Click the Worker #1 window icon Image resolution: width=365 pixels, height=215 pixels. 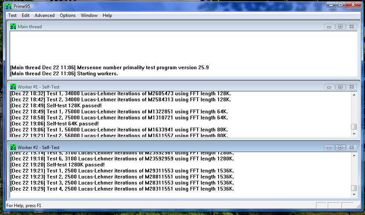pos(13,87)
